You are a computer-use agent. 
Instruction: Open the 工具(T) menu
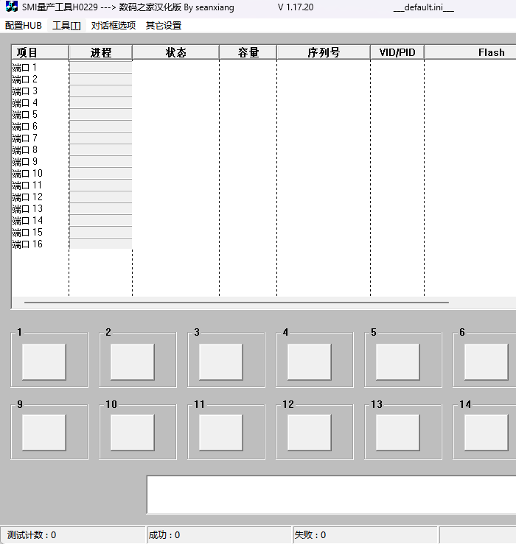pyautogui.click(x=66, y=26)
